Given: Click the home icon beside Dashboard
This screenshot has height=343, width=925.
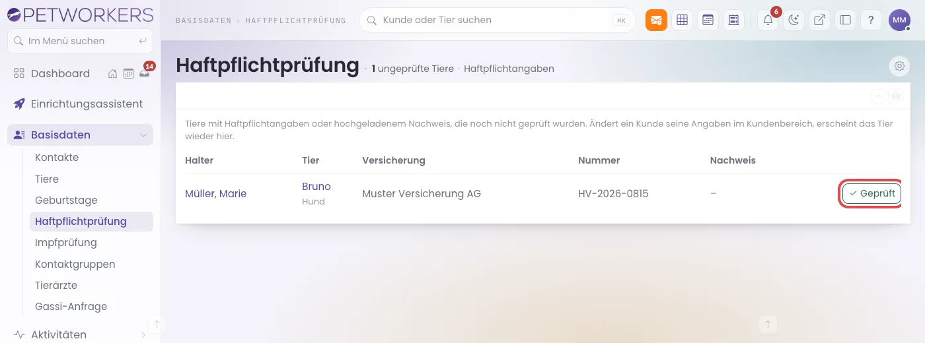Looking at the screenshot, I should click(x=113, y=74).
